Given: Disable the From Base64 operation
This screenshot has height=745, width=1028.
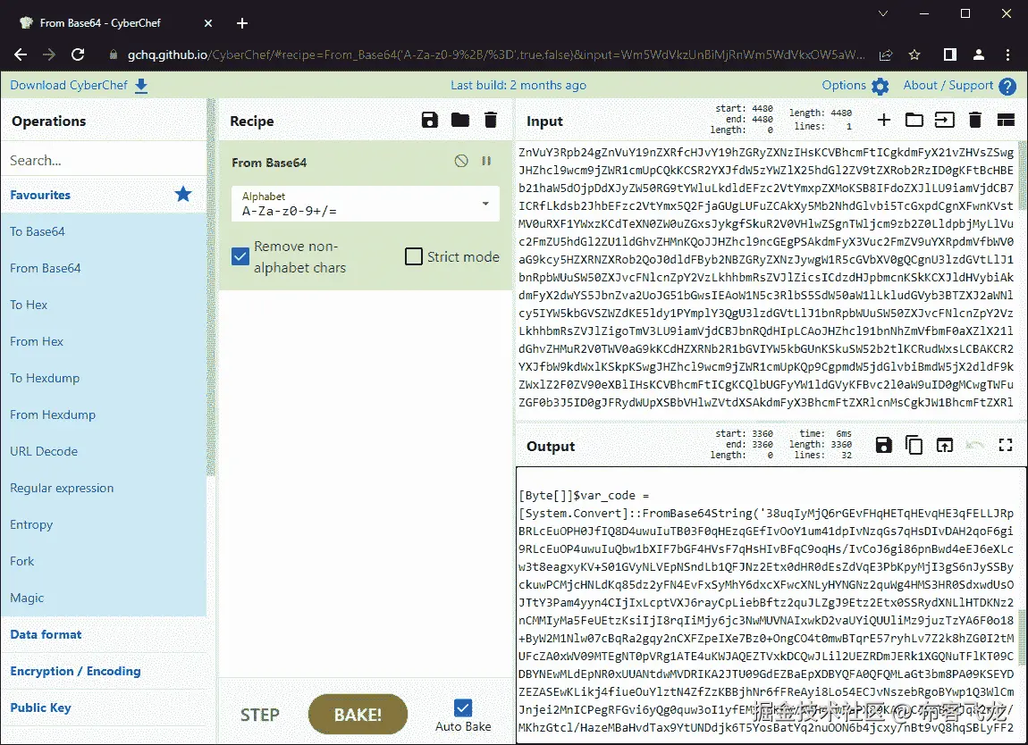Looking at the screenshot, I should pyautogui.click(x=461, y=161).
